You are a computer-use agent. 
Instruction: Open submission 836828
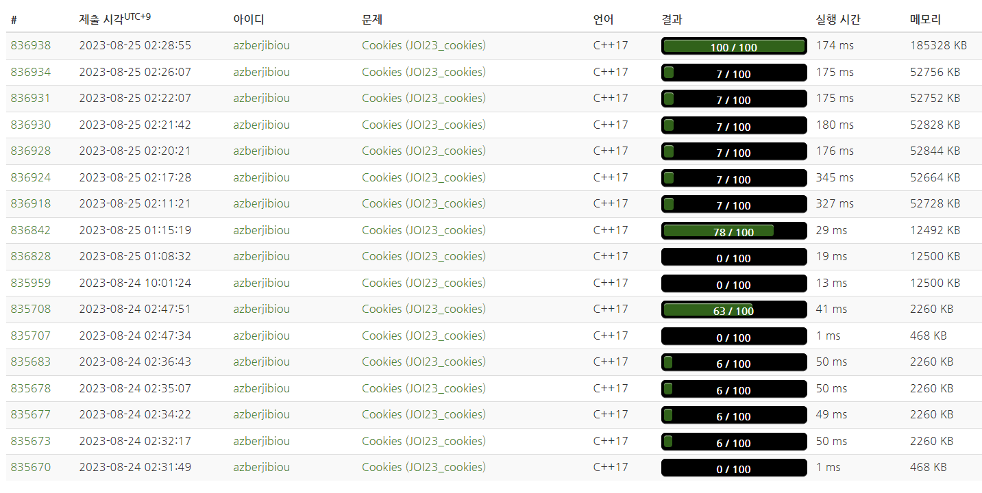point(31,256)
